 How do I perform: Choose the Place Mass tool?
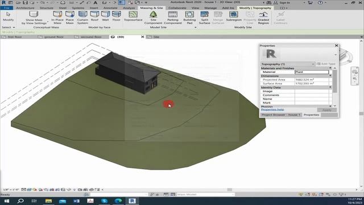(x=69, y=18)
